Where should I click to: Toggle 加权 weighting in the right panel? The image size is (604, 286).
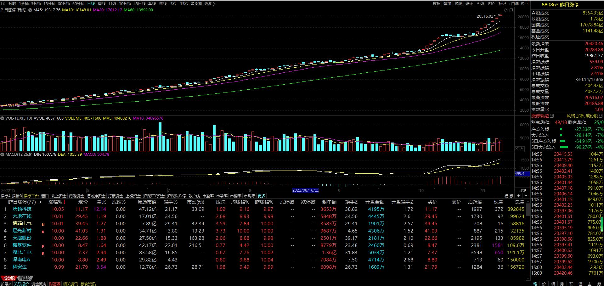tap(580, 116)
